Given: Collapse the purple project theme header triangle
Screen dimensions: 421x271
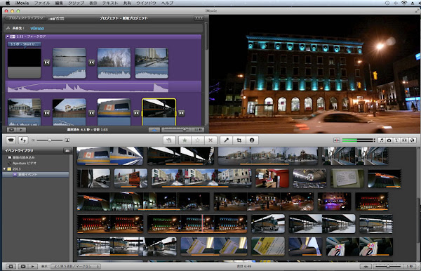Looking at the screenshot, I should point(7,37).
